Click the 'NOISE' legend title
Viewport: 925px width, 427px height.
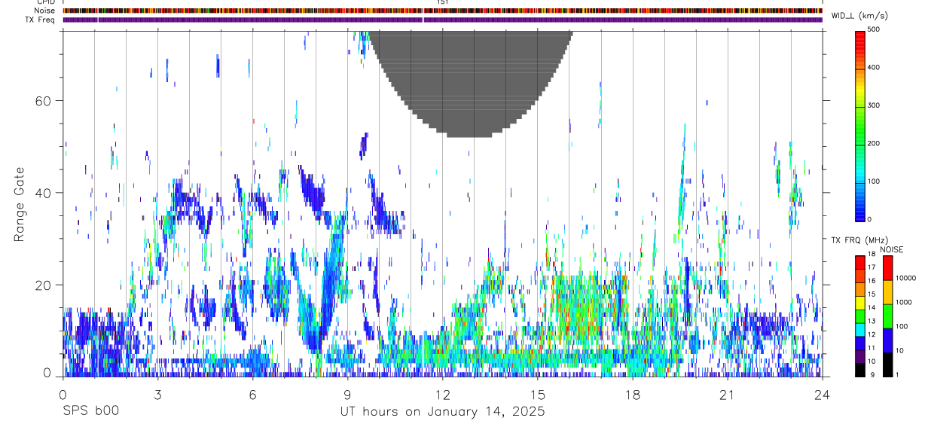[892, 249]
